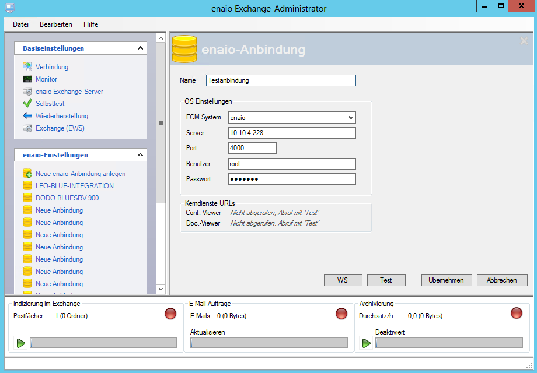
Task: Click the Test button
Action: point(386,280)
